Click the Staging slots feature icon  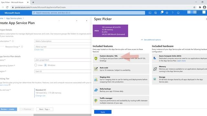pos(96,79)
